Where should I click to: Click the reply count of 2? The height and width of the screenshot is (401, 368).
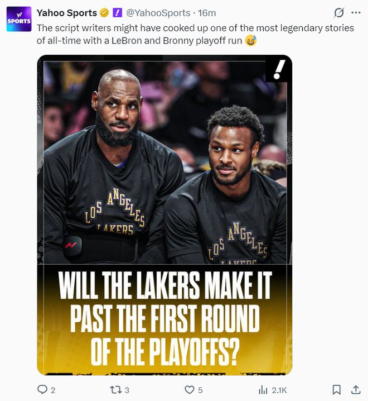tap(53, 390)
